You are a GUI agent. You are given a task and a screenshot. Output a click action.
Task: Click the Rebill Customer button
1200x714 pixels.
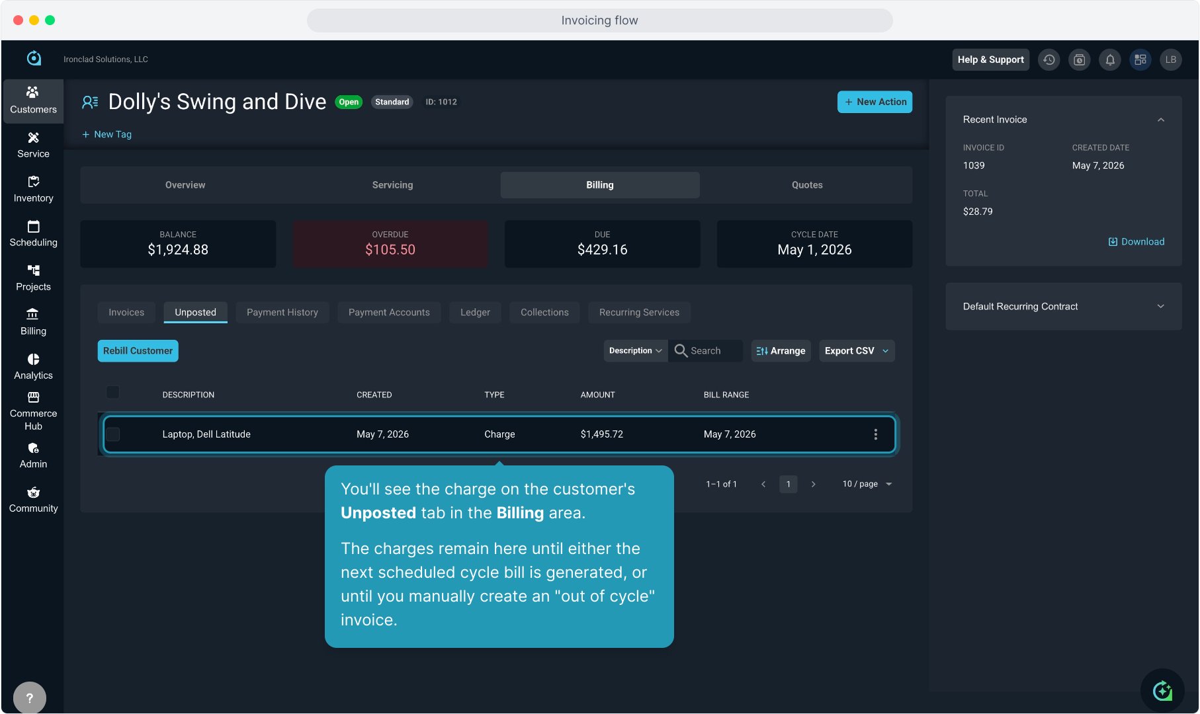(x=138, y=350)
